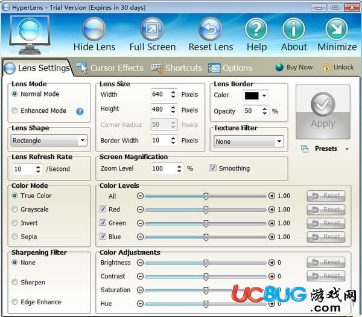Choose Sepia color mode
The image size is (362, 317).
[14, 237]
